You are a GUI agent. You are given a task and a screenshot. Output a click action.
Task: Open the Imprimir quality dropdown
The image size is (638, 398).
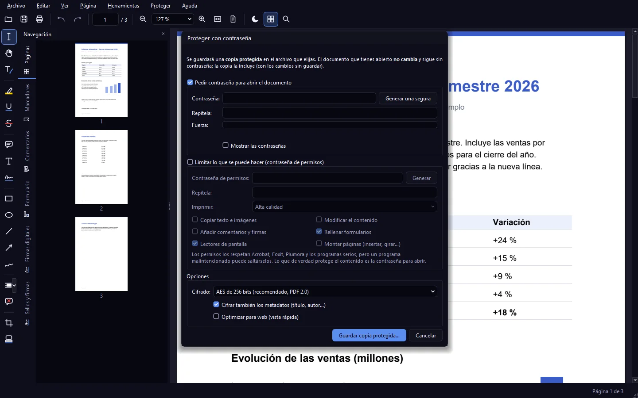(x=345, y=207)
